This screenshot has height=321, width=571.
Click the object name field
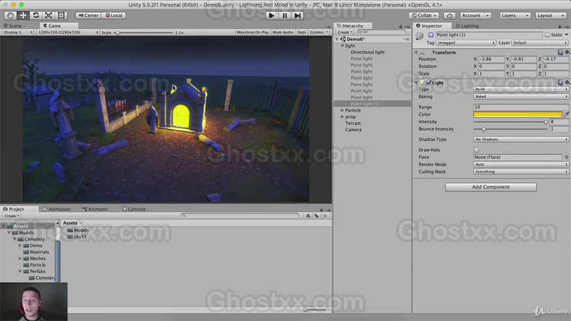[x=489, y=34]
